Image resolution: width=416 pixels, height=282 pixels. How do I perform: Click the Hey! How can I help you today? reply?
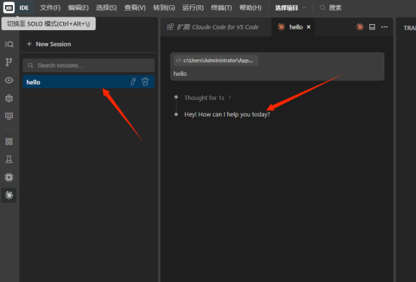pyautogui.click(x=227, y=114)
